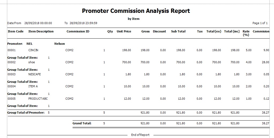Select the Item Description column header
Viewport: 274px width, 138px height.
coord(41,31)
